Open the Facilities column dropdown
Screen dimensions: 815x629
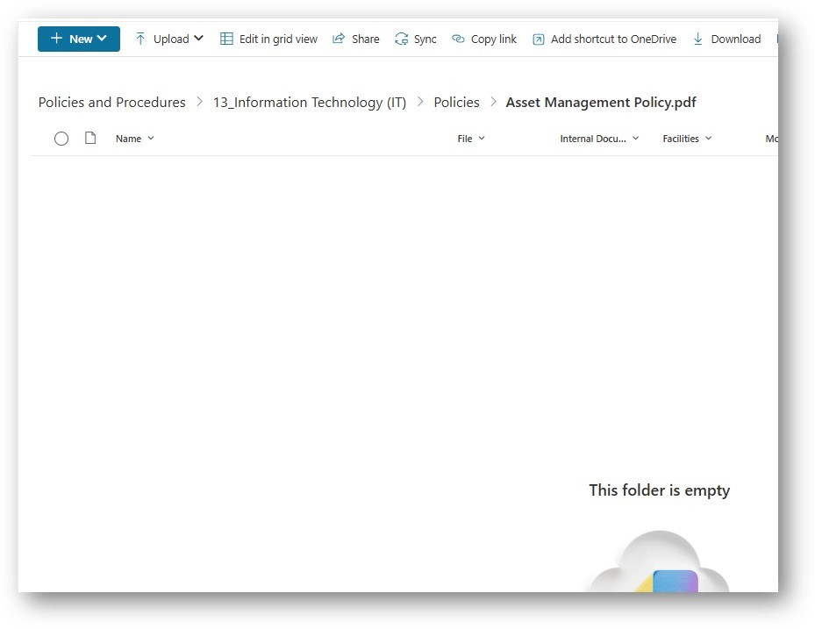click(687, 139)
